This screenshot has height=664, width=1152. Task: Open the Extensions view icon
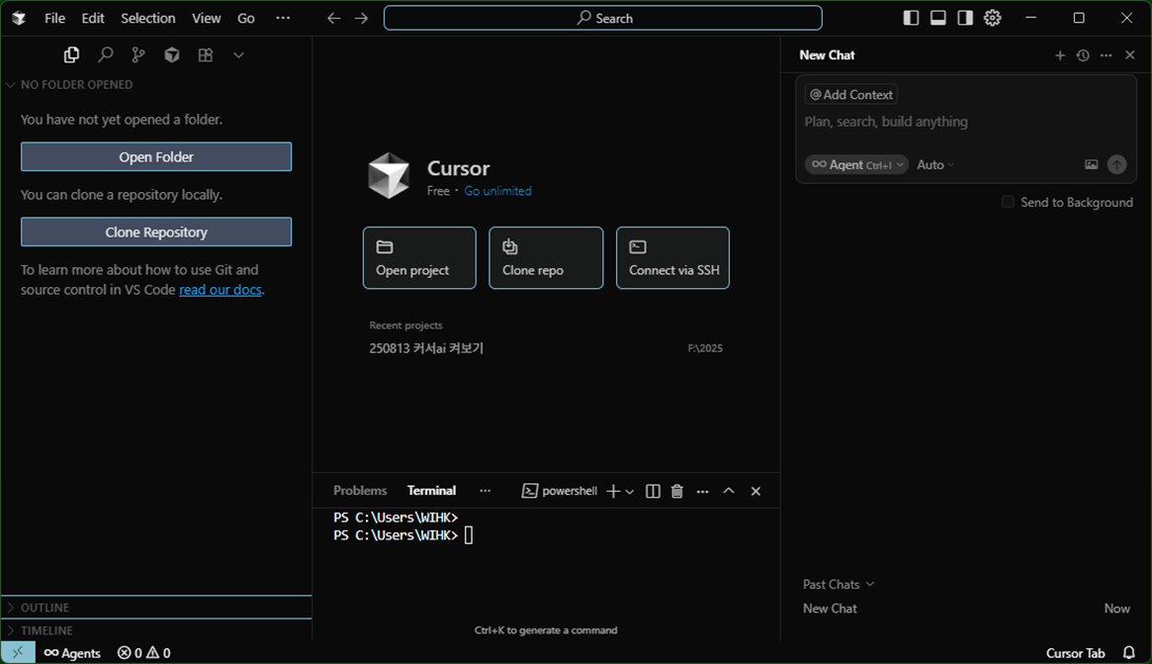tap(206, 54)
